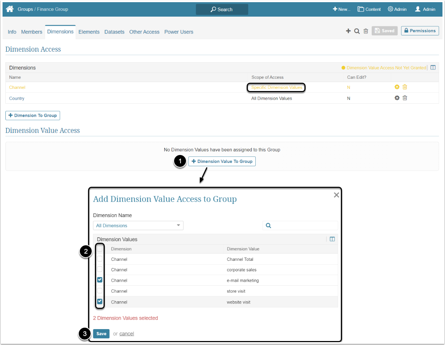Click the magnifier icon in tab toolbar

(x=357, y=31)
